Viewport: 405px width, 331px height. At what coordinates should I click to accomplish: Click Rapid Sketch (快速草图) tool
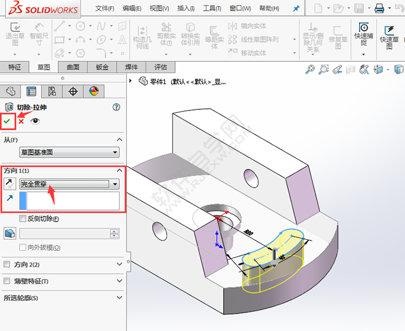pos(389,37)
